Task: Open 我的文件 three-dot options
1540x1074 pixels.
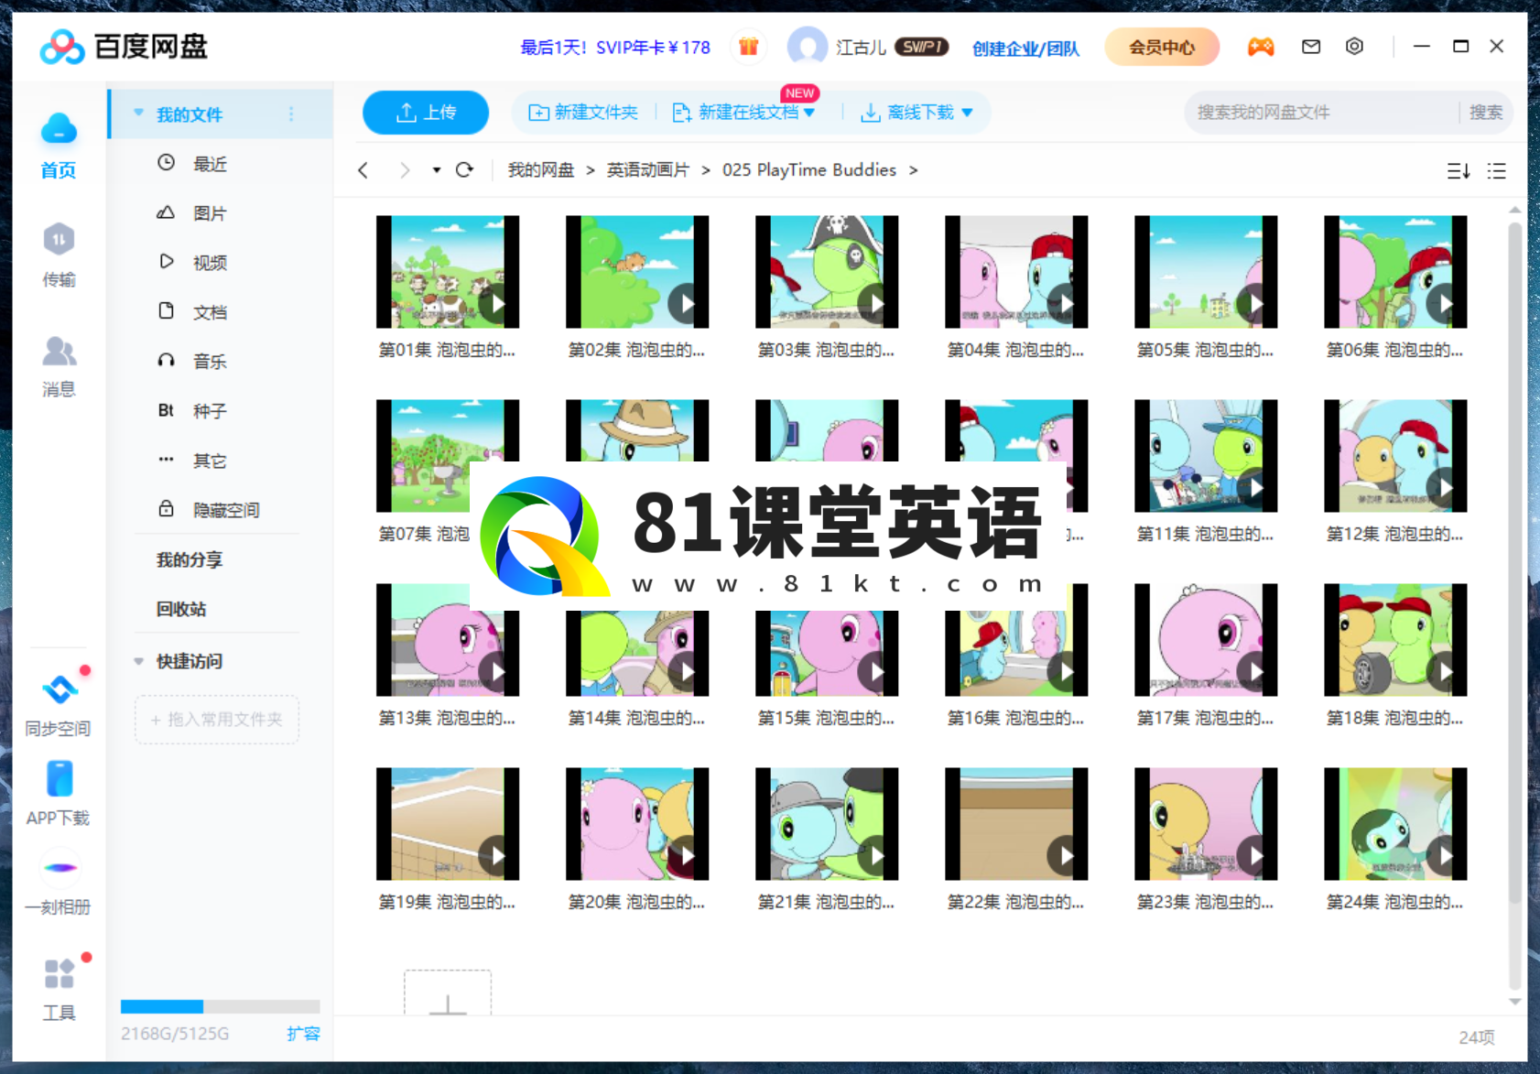Action: pyautogui.click(x=291, y=114)
